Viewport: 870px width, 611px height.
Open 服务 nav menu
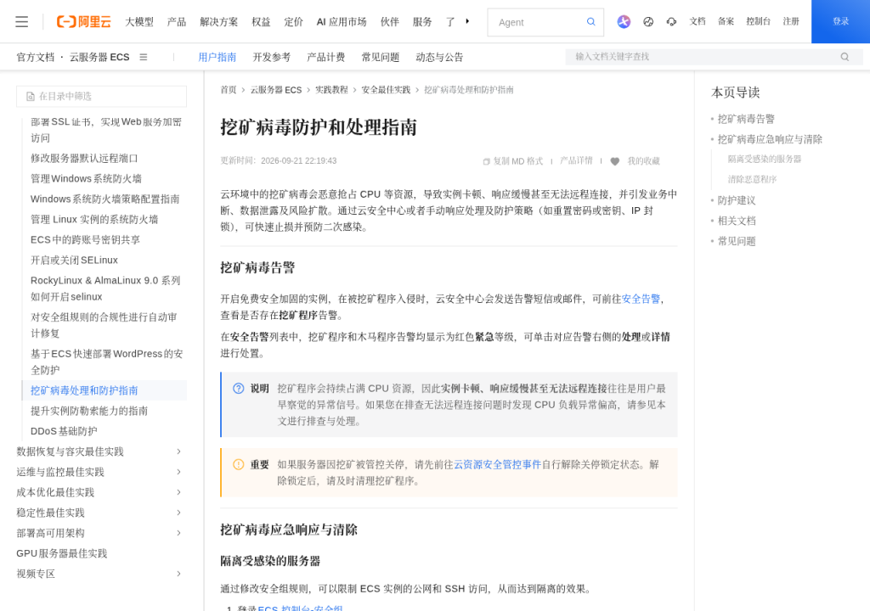(x=422, y=21)
